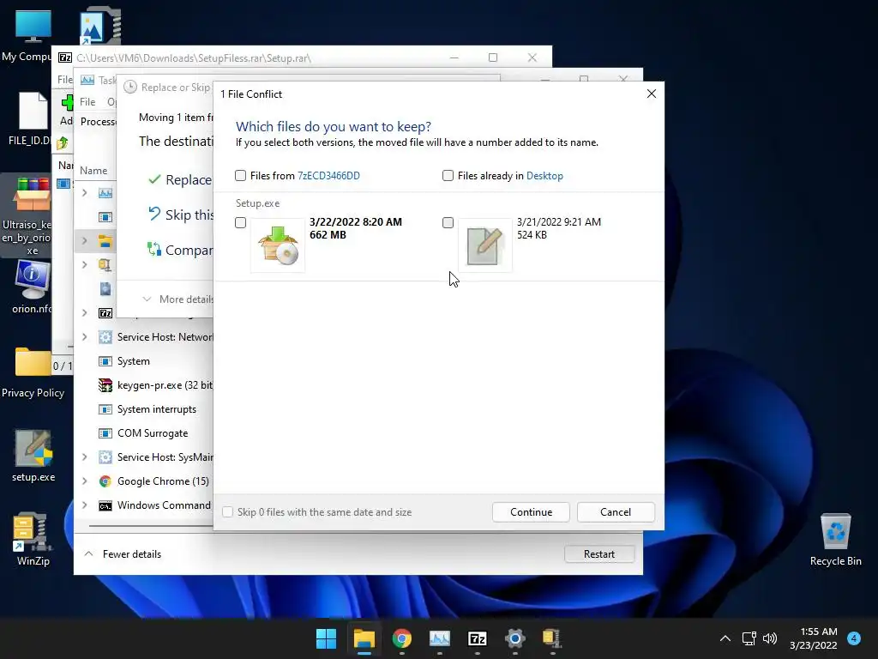Choose the Replace option with checkmark icon

(154, 180)
